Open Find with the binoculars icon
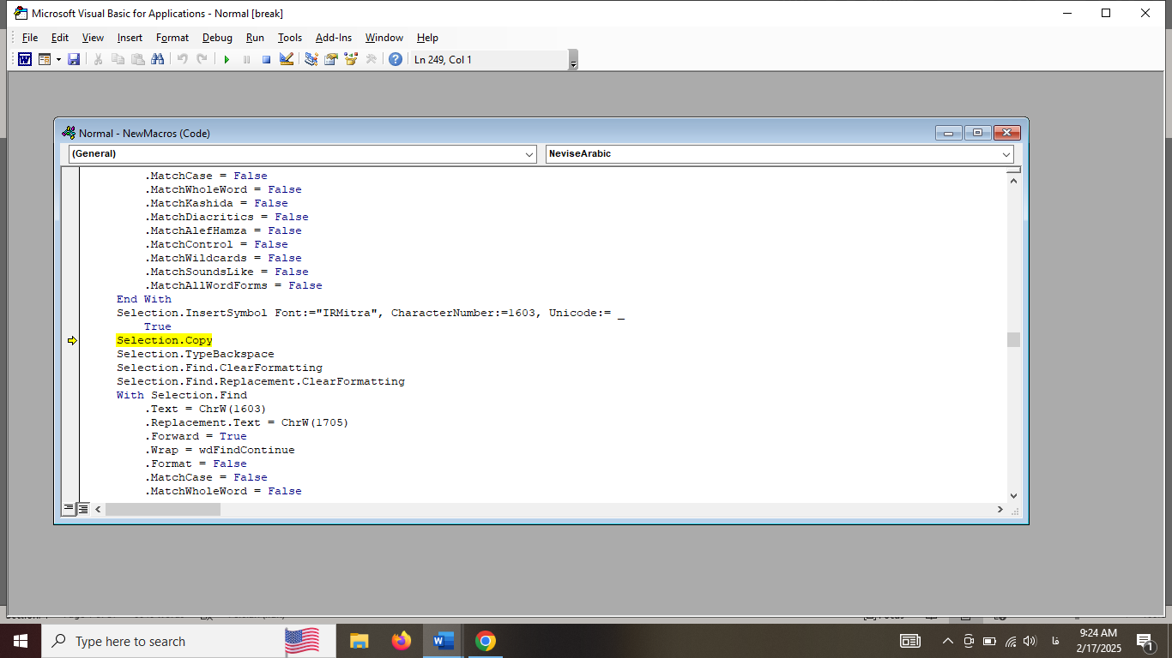 coord(157,59)
